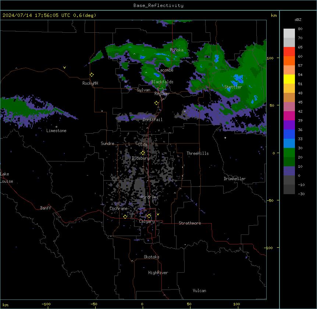Select the RedDeer city label
The width and height of the screenshot is (317, 309).
click(x=162, y=94)
